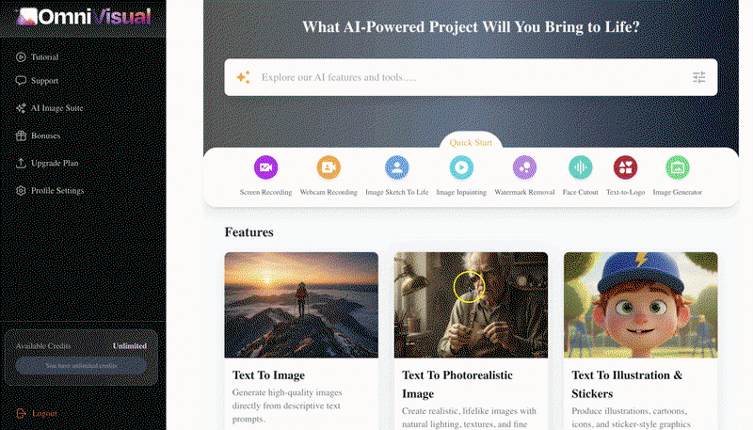The image size is (753, 430).
Task: Click the Unlimited credits value
Action: tap(130, 346)
